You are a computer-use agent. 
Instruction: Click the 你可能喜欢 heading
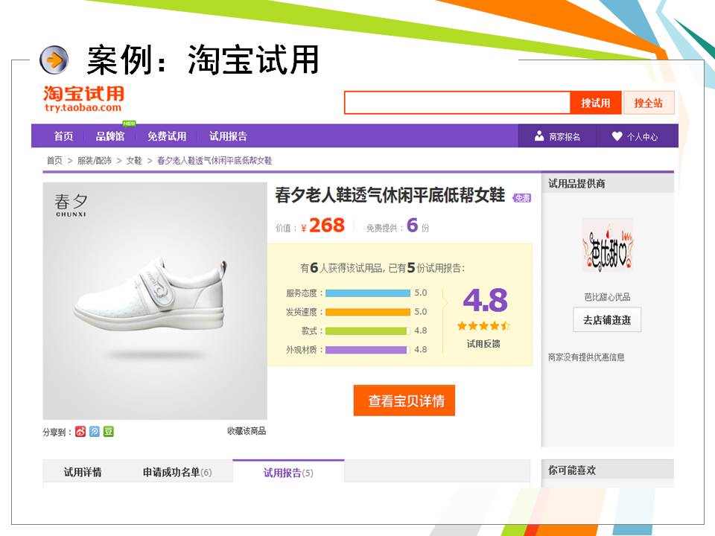[572, 470]
